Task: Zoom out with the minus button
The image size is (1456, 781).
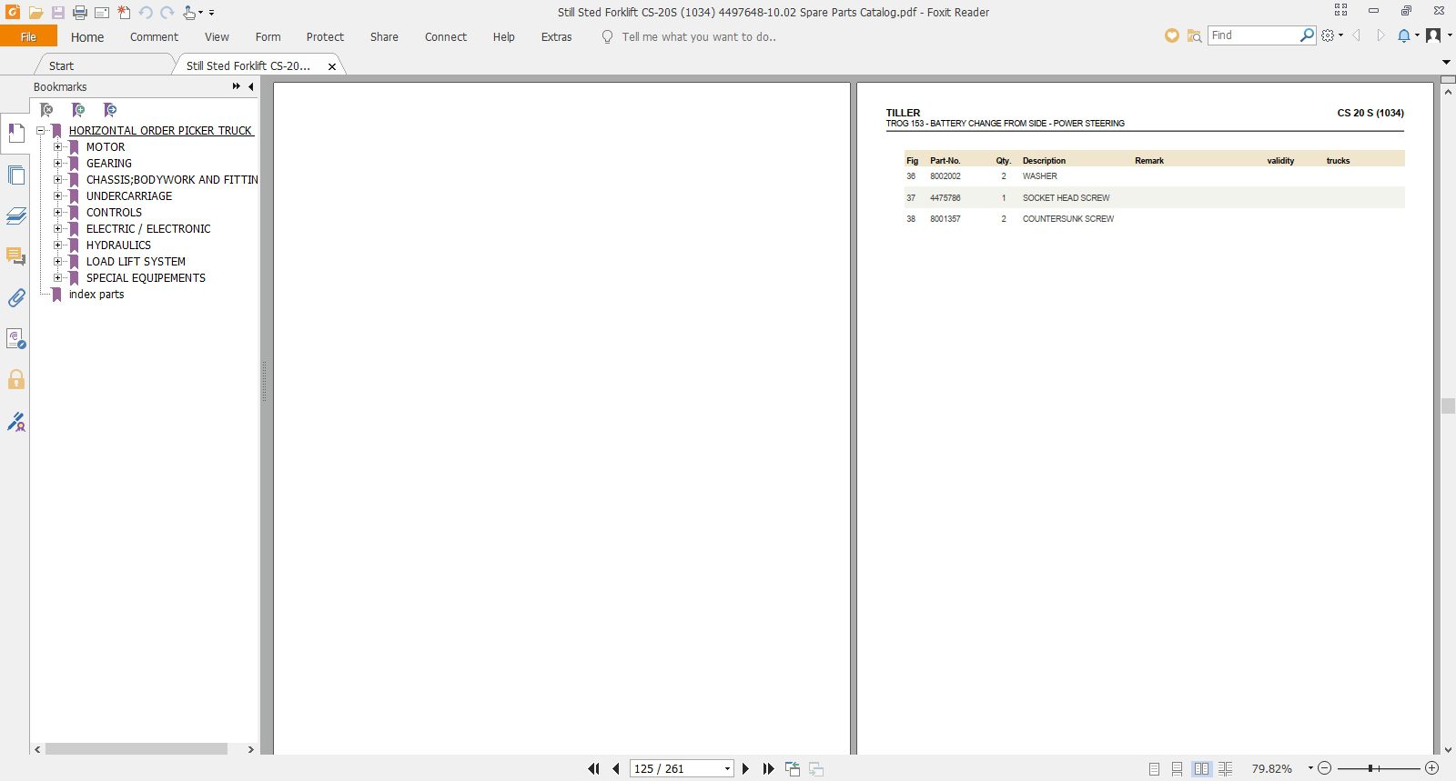Action: (1325, 768)
